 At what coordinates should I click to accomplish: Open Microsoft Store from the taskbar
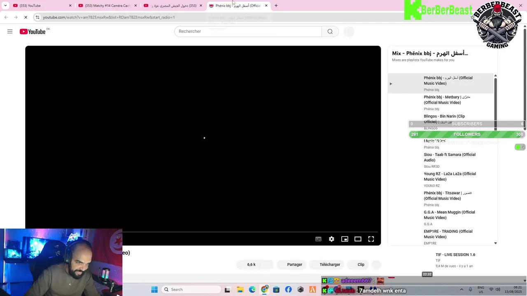coord(276,289)
